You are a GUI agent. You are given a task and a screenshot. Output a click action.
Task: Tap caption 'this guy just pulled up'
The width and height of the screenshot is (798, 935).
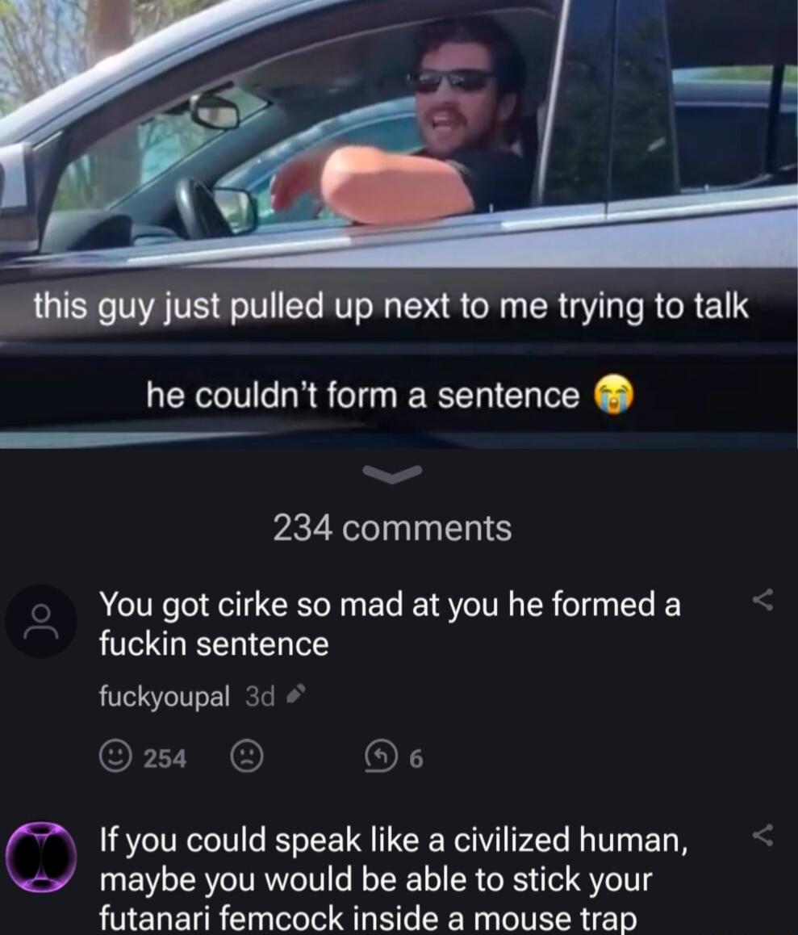391,307
